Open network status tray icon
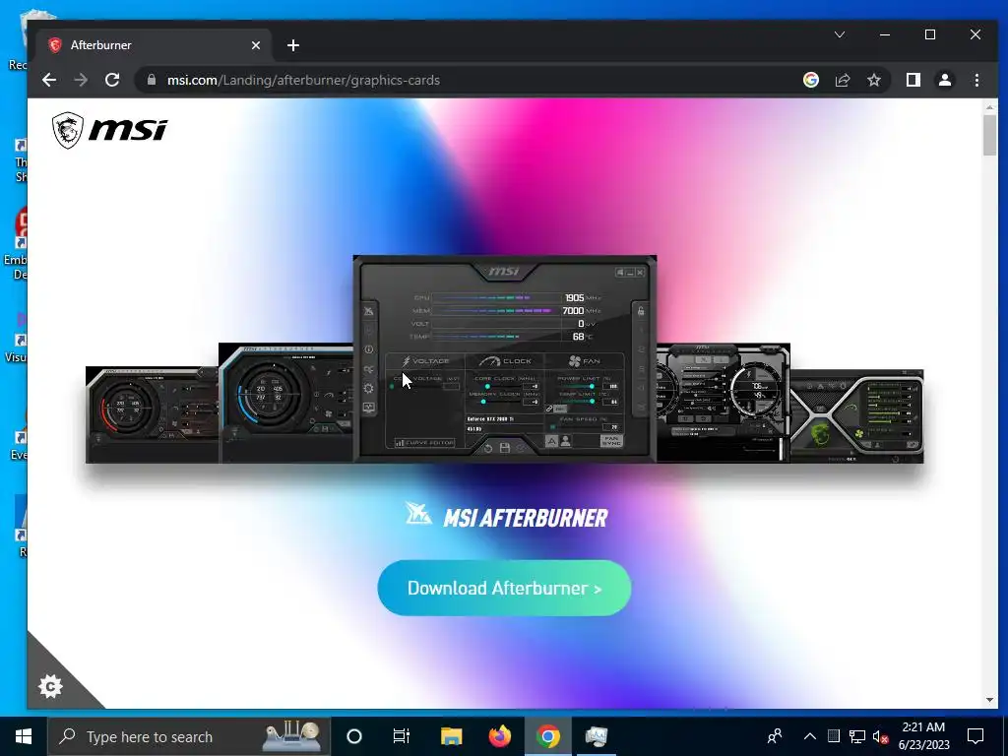The width and height of the screenshot is (1008, 756). [x=857, y=736]
